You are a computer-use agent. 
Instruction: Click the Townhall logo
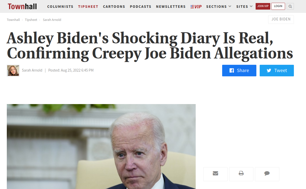[x=22, y=6]
